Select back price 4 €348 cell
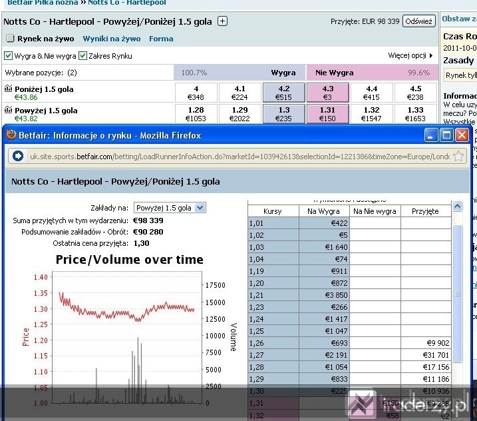This screenshot has height=421, width=477. pos(196,93)
